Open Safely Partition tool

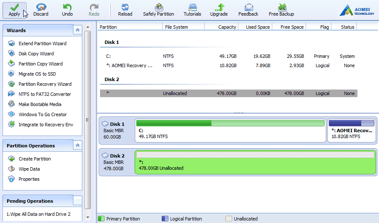(x=159, y=10)
